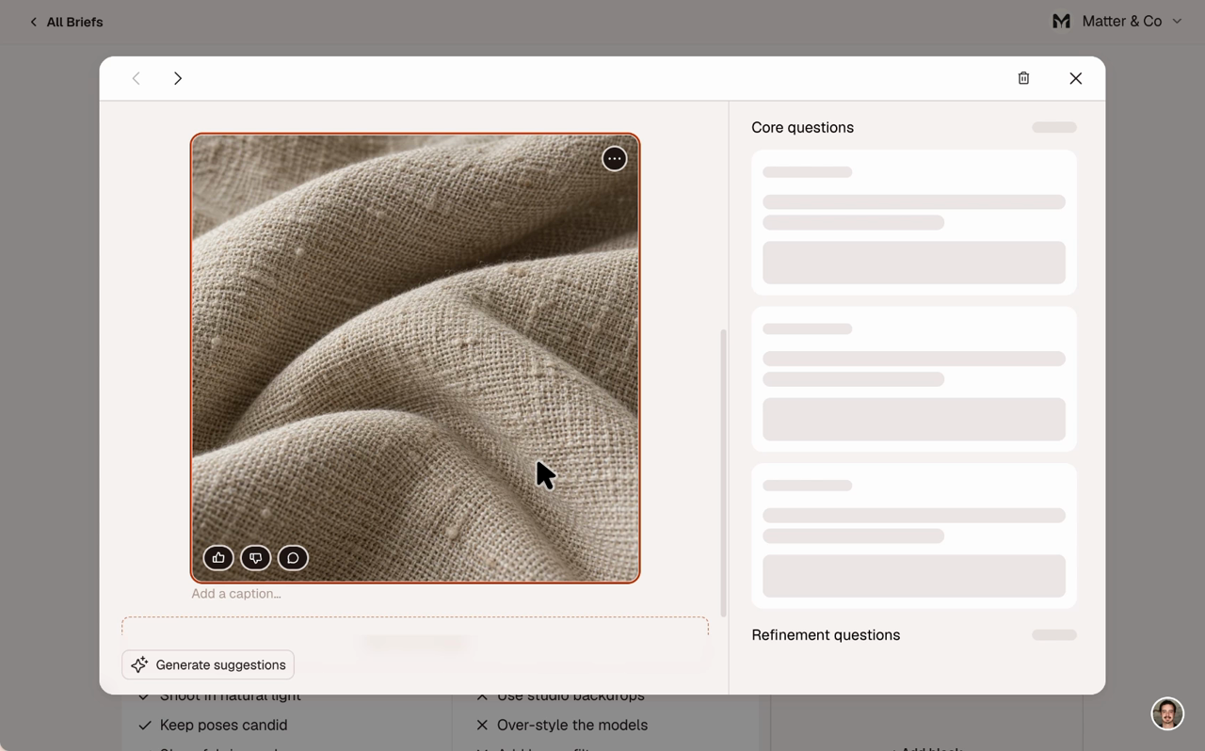Select the linen fabric image

415,358
